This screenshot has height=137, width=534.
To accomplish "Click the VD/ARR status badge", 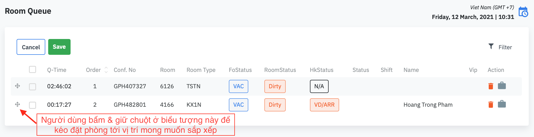I will click(x=324, y=105).
